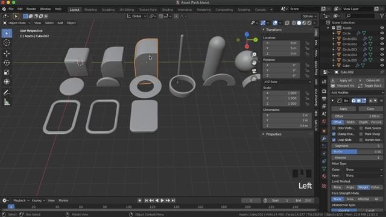The width and height of the screenshot is (386, 217).
Task: Select the Scale tool
Action: [x=7, y=72]
